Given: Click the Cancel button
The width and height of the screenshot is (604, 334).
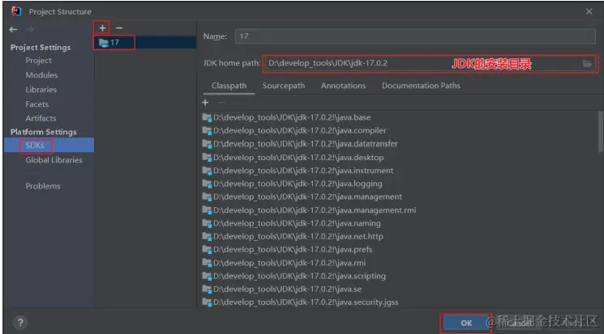Looking at the screenshot, I should (x=520, y=323).
